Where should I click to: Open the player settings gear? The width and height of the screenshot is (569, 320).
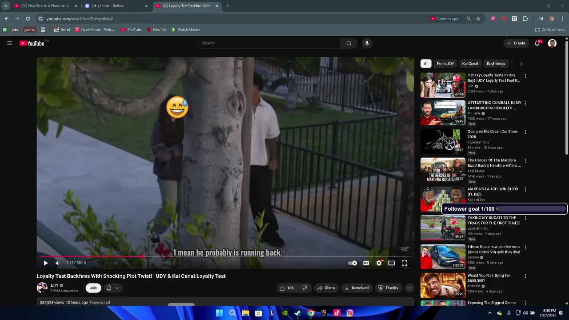(379, 263)
